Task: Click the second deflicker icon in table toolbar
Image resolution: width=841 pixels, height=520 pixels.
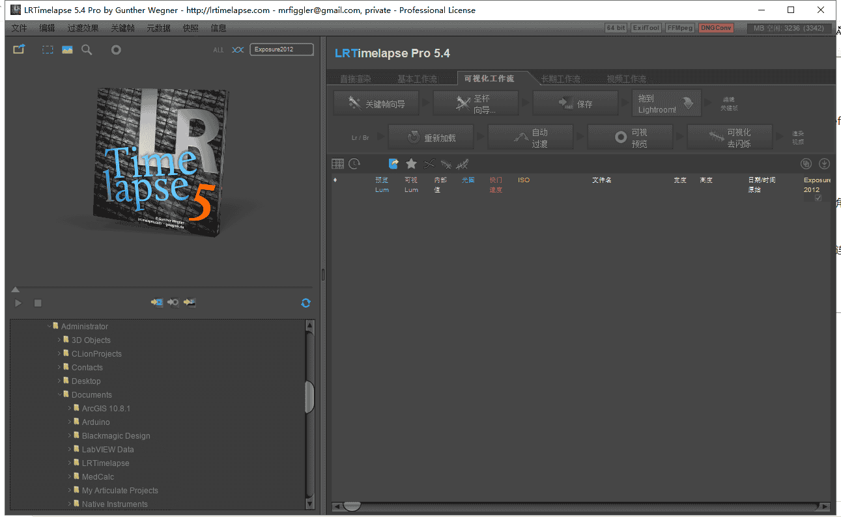Action: [463, 164]
